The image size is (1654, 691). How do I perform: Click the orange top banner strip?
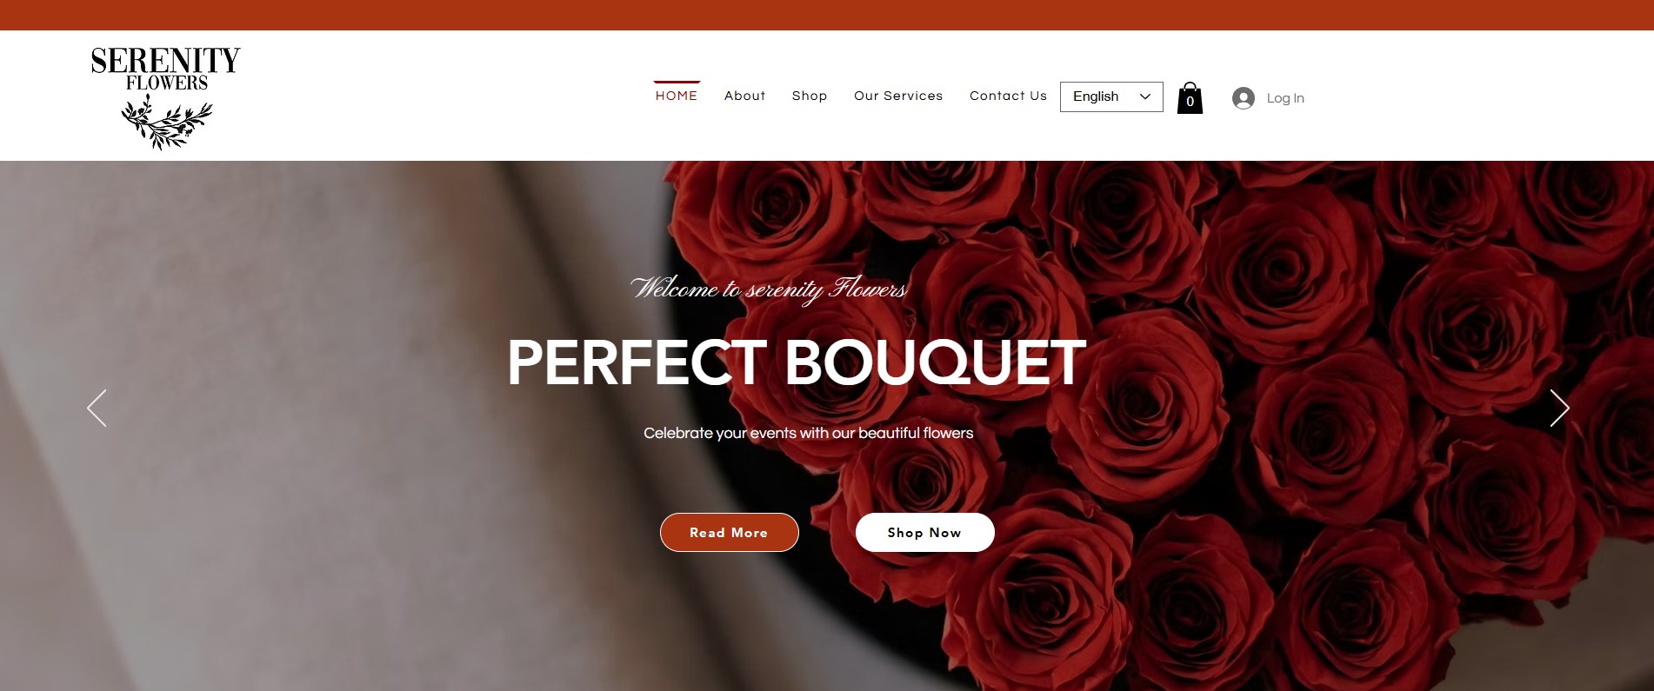[x=827, y=15]
